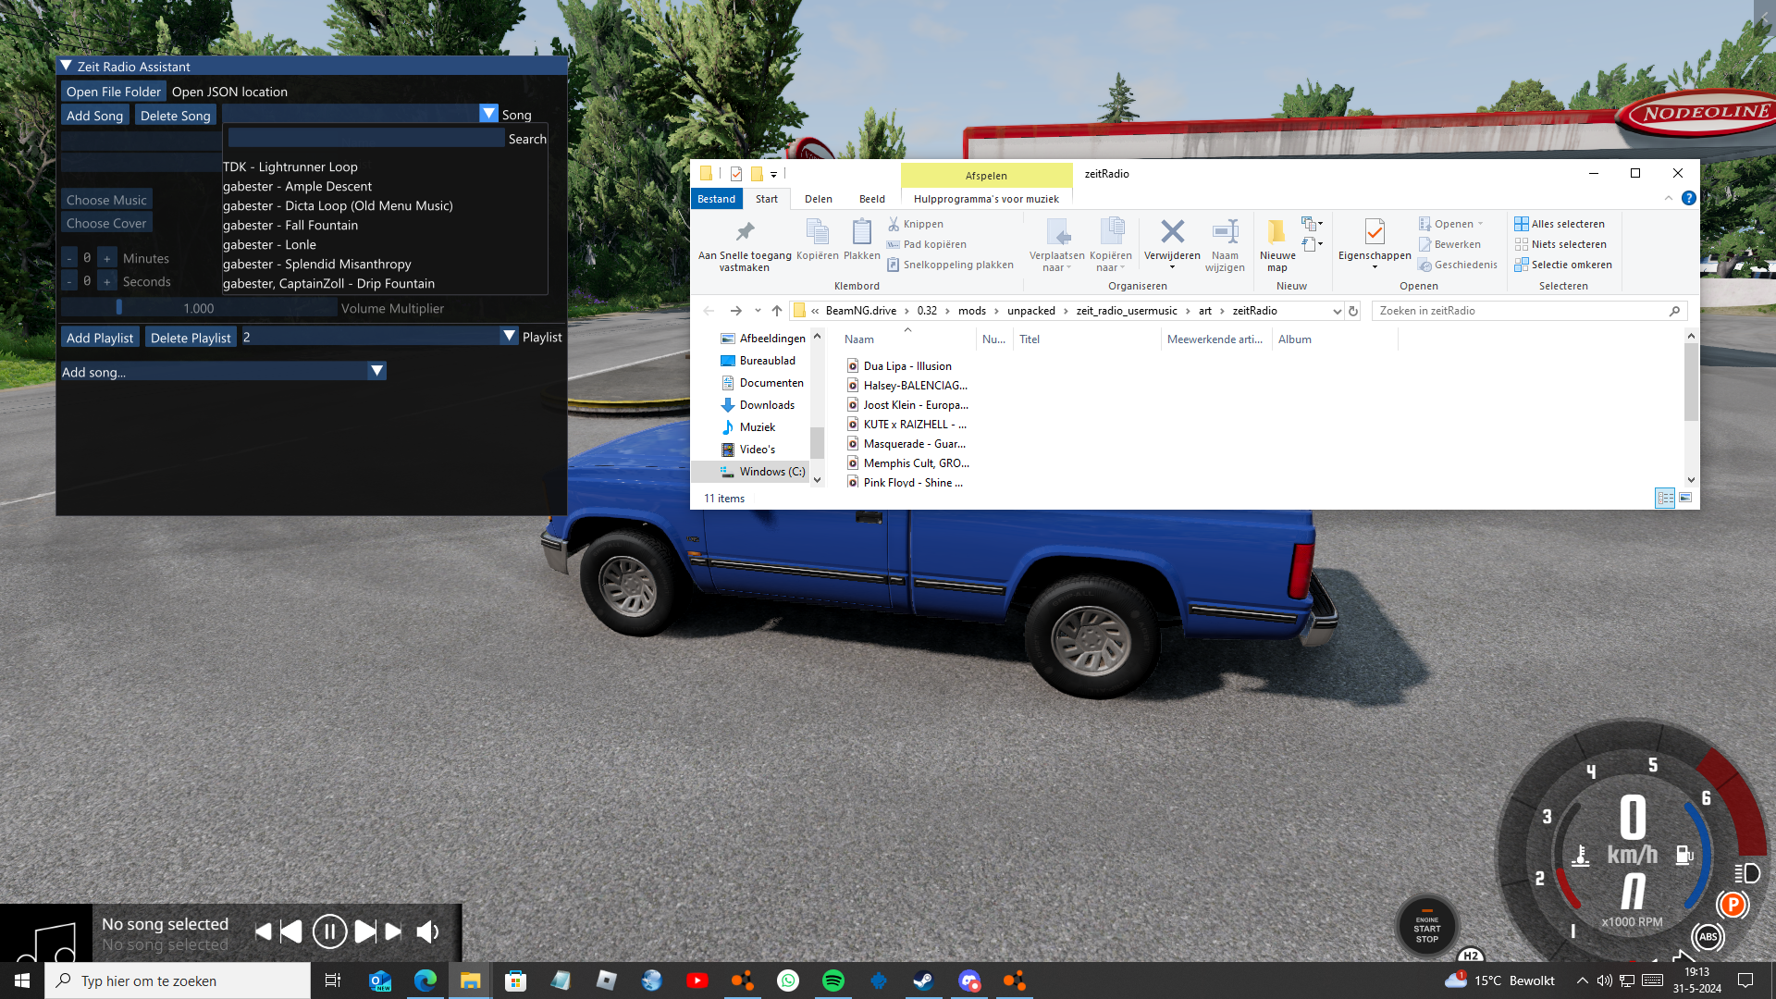Open the Add song combo box
This screenshot has height=999, width=1776.
(376, 371)
